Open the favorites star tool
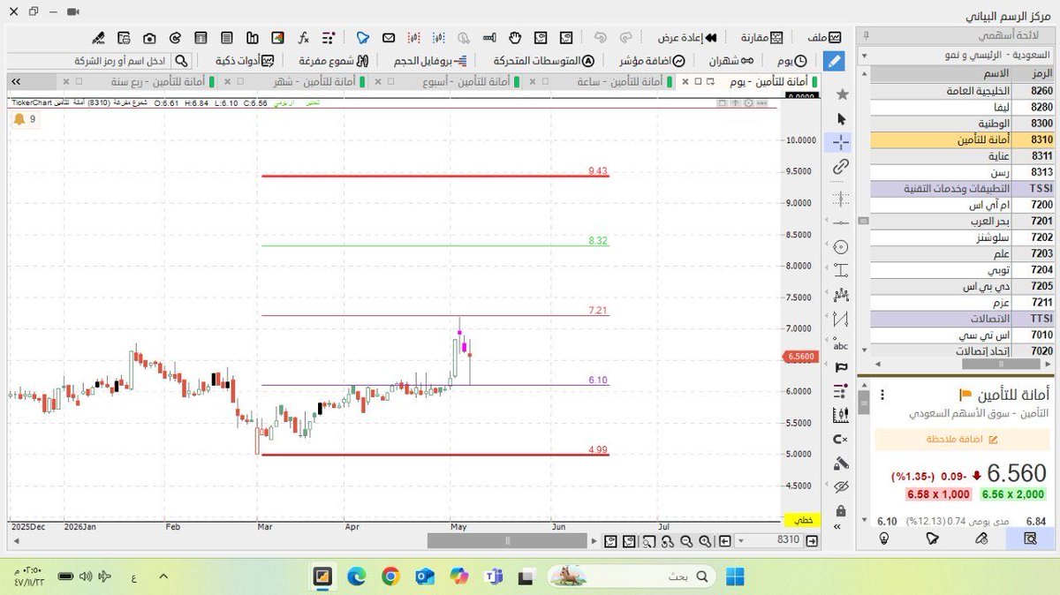 841,94
